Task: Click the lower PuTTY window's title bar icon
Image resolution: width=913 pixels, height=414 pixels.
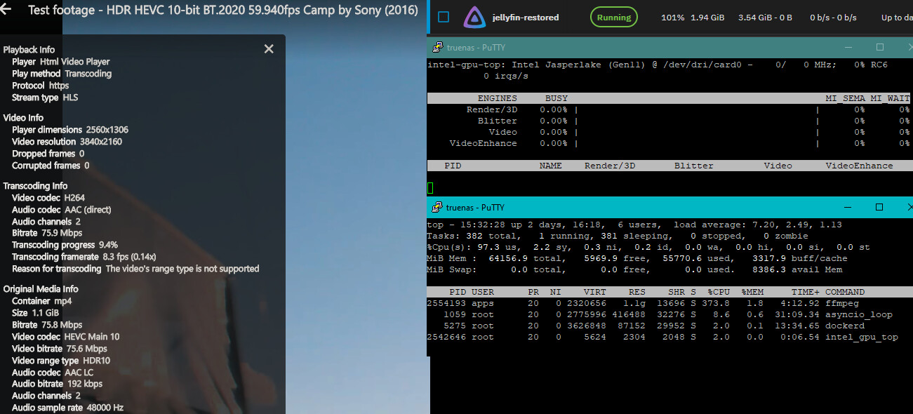Action: point(437,207)
